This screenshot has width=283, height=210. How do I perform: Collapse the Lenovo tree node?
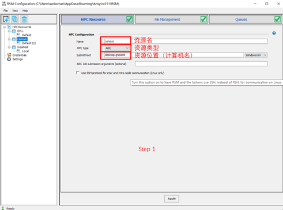point(9,39)
